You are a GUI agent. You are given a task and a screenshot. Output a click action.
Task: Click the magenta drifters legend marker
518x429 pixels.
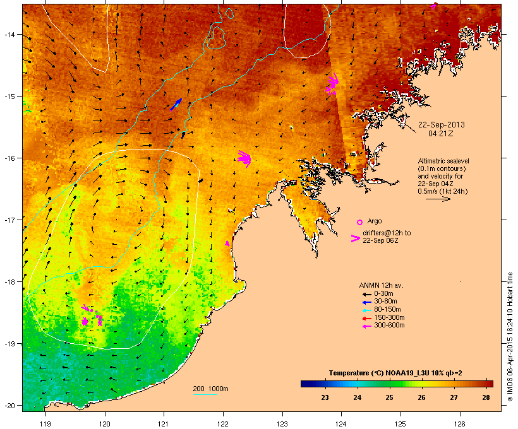[x=355, y=238]
